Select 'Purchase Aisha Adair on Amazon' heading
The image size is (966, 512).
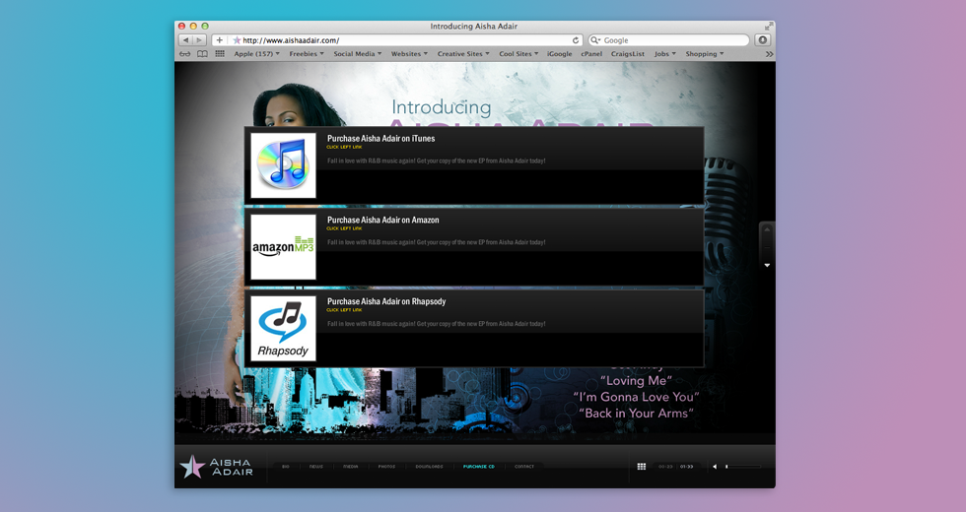382,220
